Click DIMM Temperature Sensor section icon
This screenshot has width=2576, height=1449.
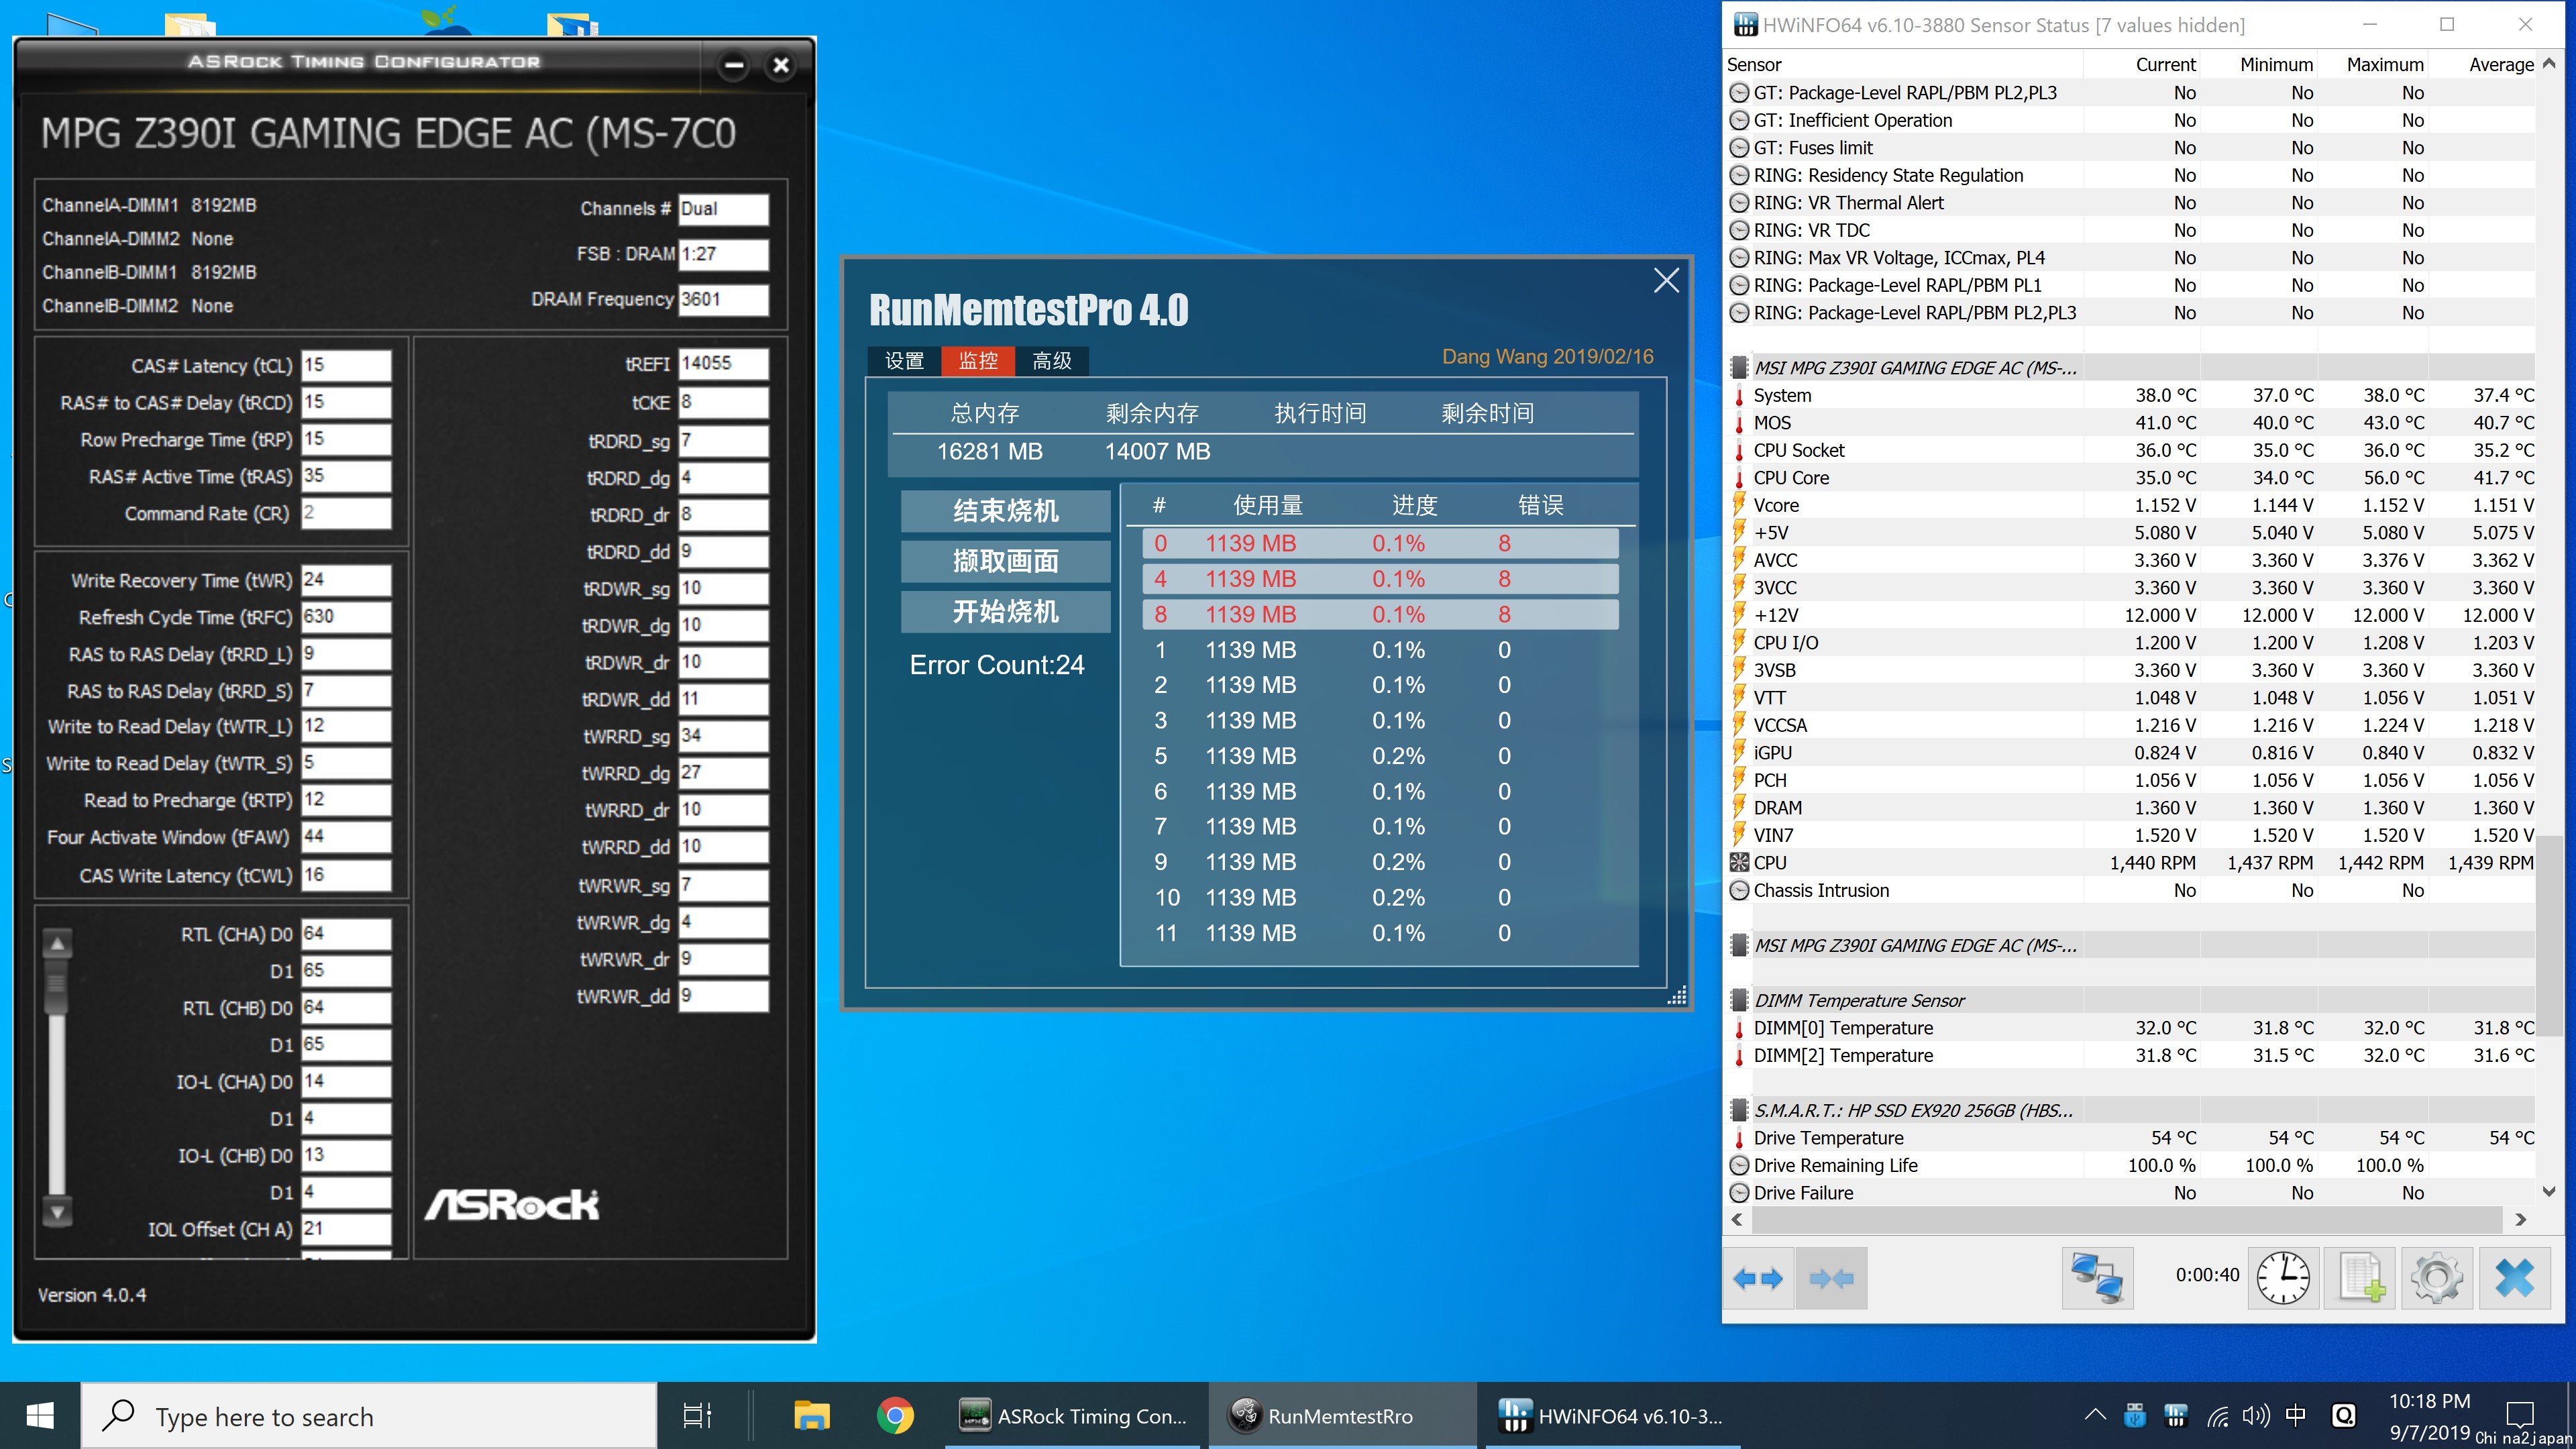pyautogui.click(x=1739, y=1000)
